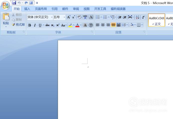Toggle bold formatting
The image size is (173, 119).
click(x=29, y=25)
